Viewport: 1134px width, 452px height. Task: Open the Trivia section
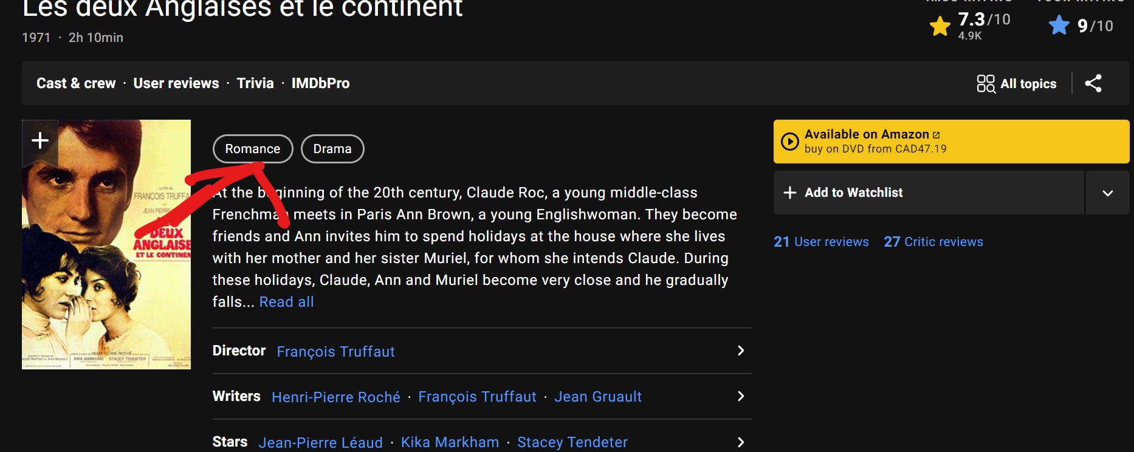click(255, 83)
